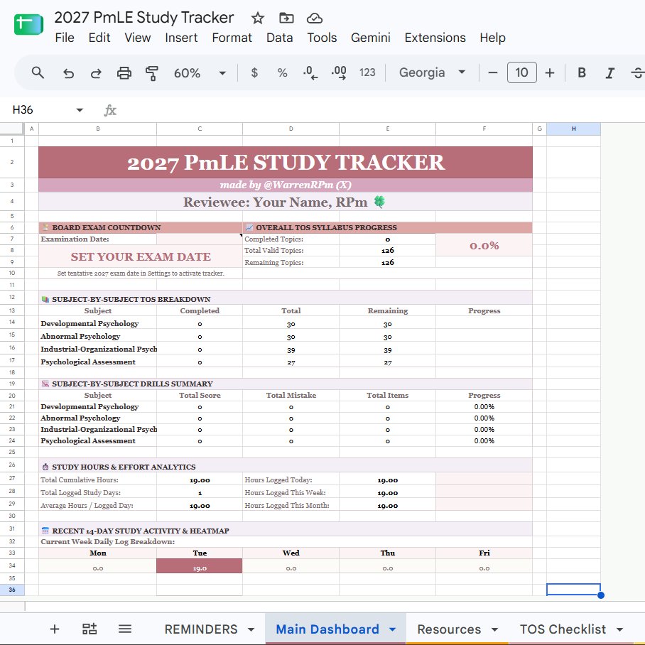Click the move to folder icon
645x645 pixels.
tap(286, 18)
